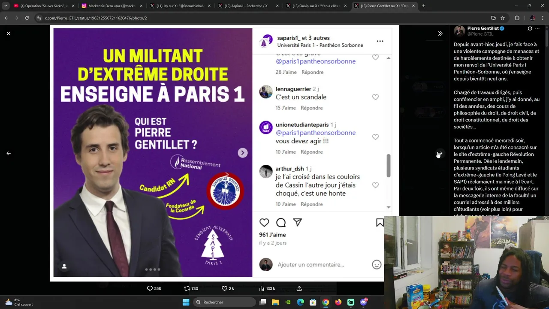
Task: Open Microsoft Edge from the taskbar
Action: click(x=300, y=302)
